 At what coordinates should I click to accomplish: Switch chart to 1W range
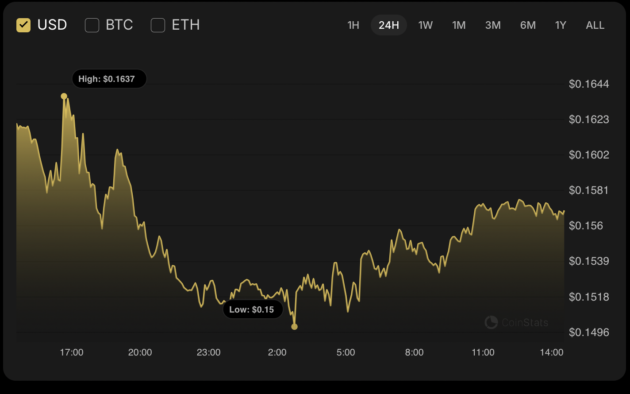pos(425,25)
